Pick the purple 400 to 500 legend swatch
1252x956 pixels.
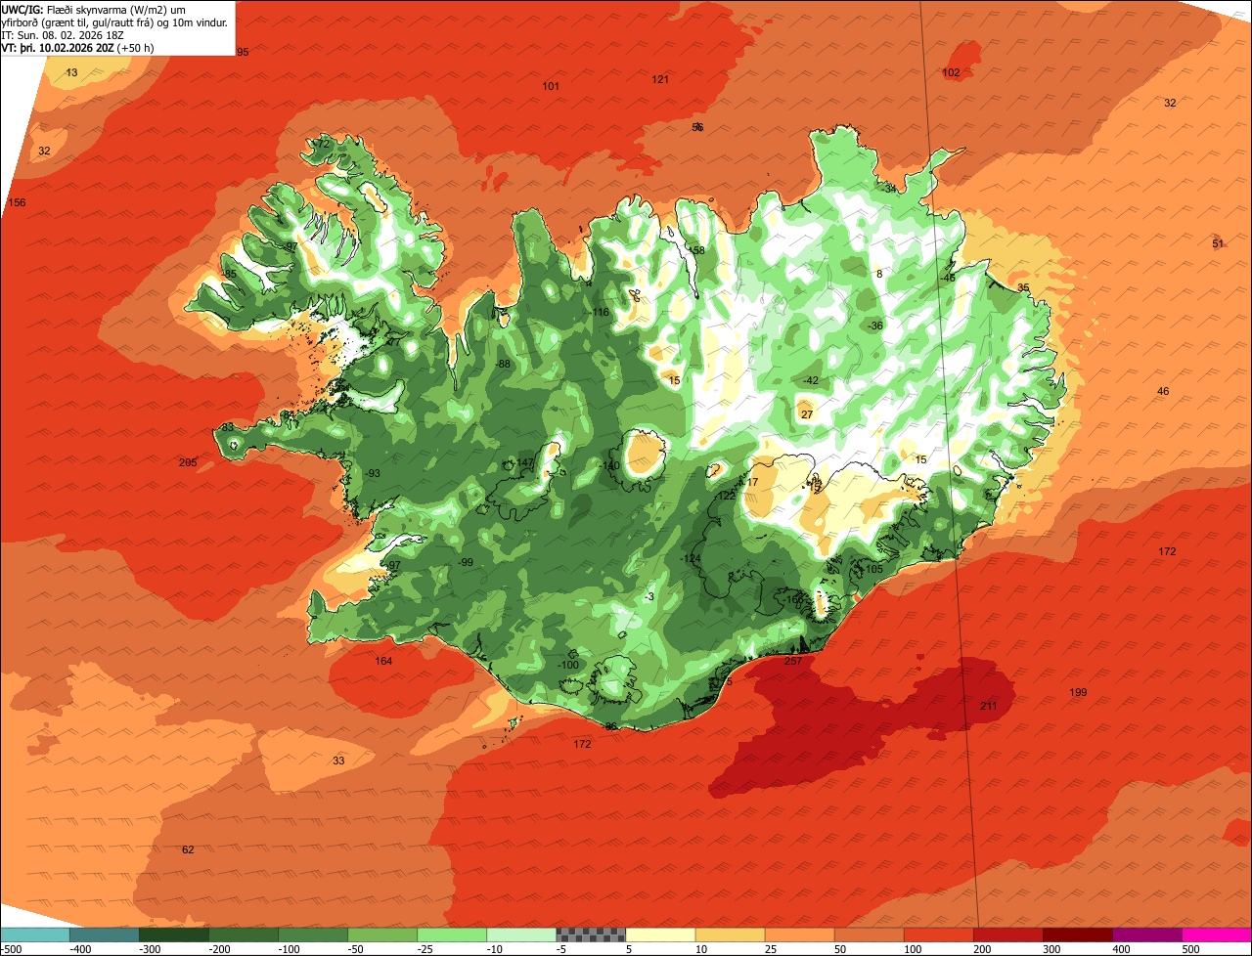pyautogui.click(x=1147, y=934)
